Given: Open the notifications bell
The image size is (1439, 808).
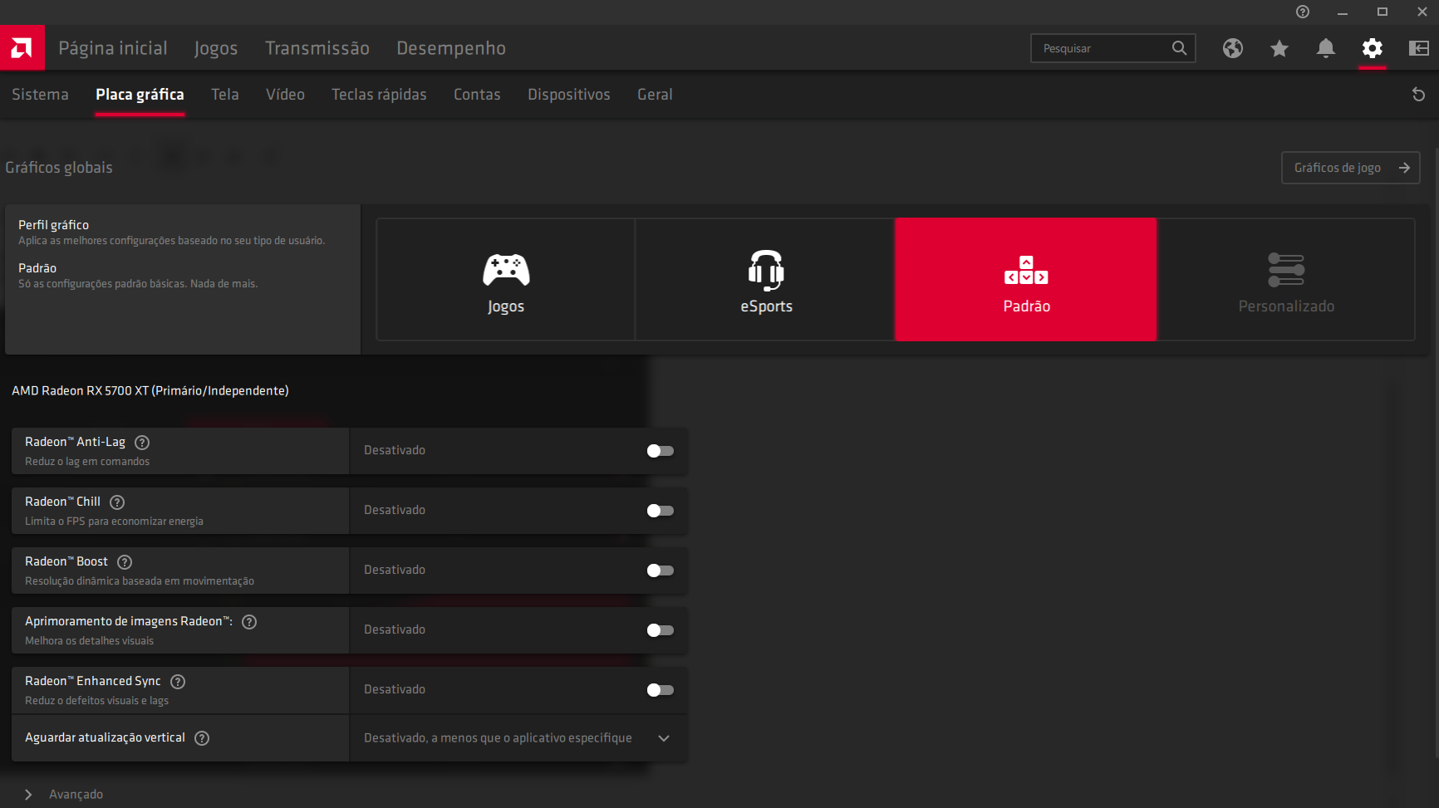Looking at the screenshot, I should pos(1326,48).
